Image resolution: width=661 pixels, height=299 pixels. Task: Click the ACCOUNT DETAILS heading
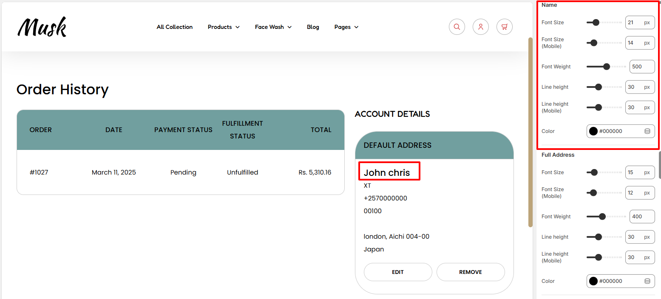[x=392, y=114]
